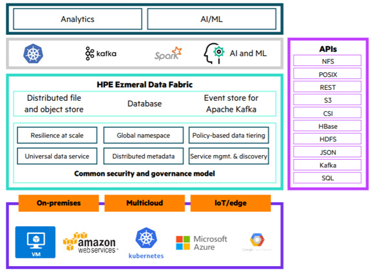Screen dimensions: 372x272
Task: Select the CSI API box
Action: [x=327, y=112]
